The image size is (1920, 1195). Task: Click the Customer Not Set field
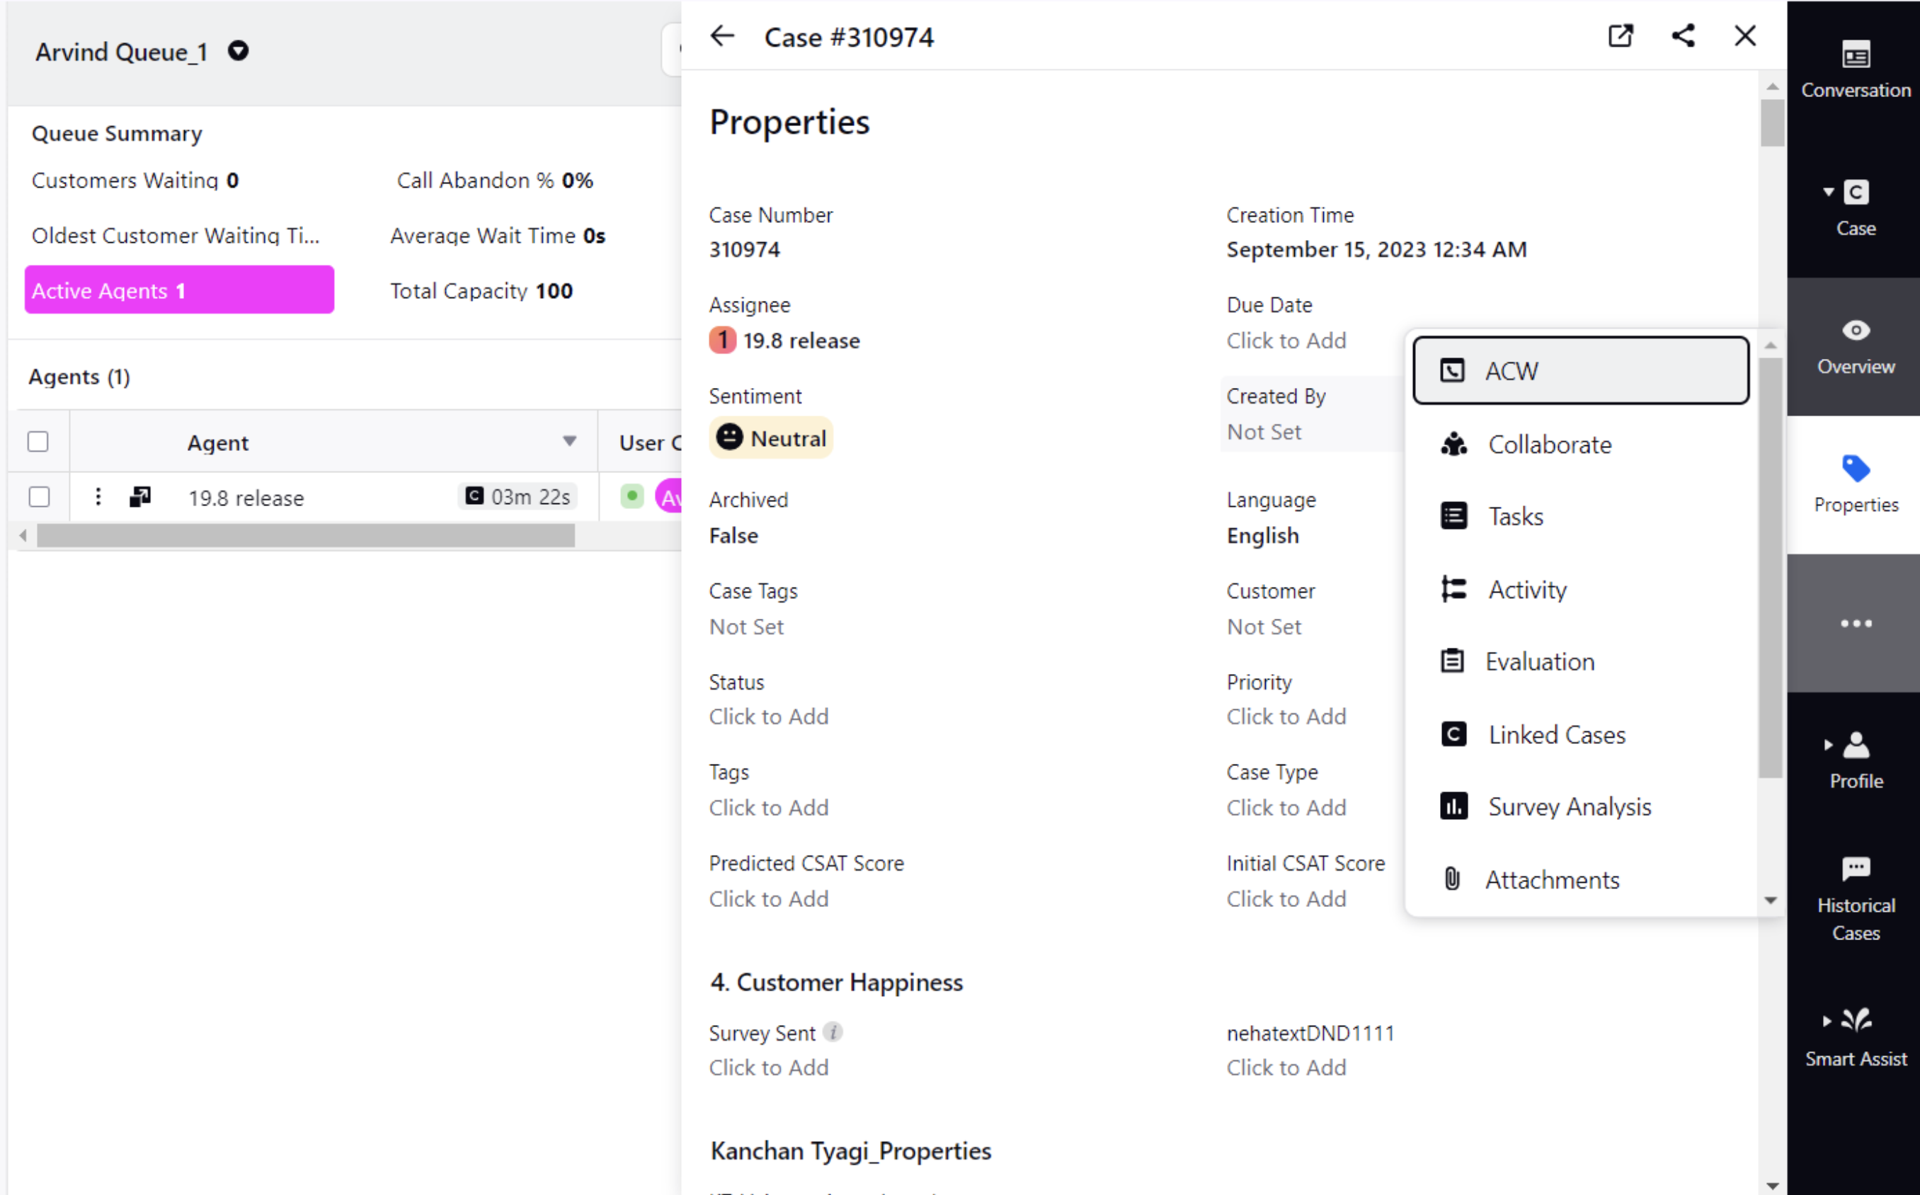click(1264, 627)
